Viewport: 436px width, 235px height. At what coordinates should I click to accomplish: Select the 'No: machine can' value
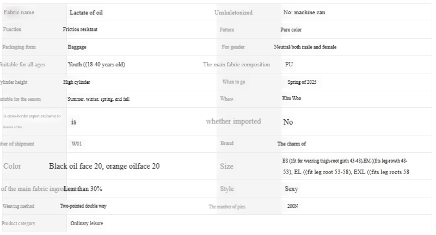[x=304, y=12]
